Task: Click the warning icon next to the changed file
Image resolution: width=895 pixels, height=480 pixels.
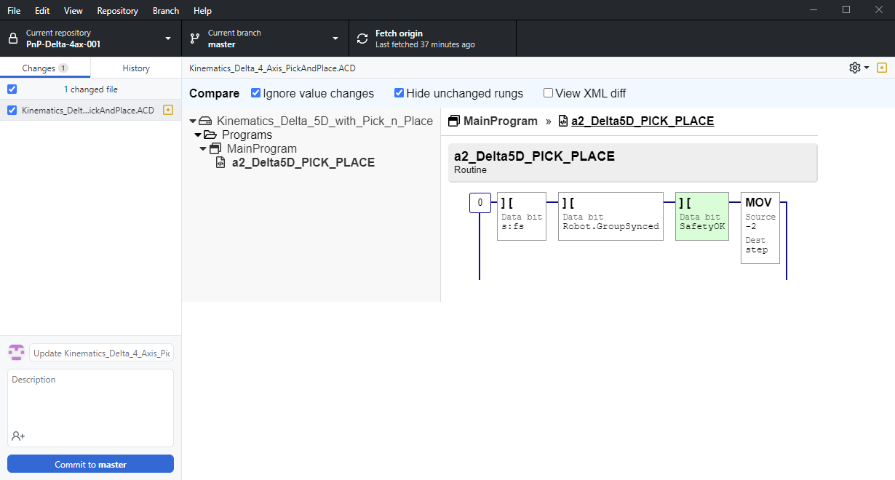Action: pos(169,111)
